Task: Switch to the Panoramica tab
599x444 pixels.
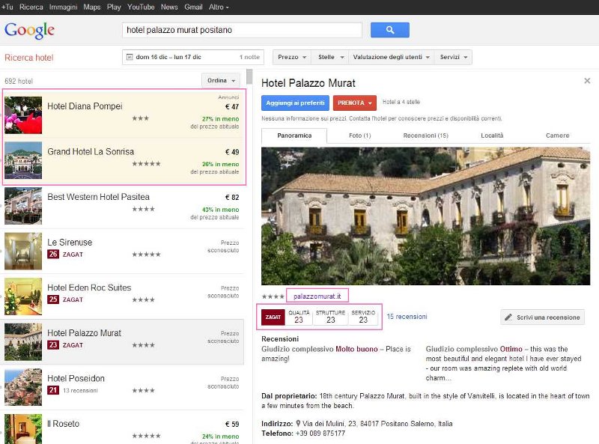Action: (x=294, y=136)
